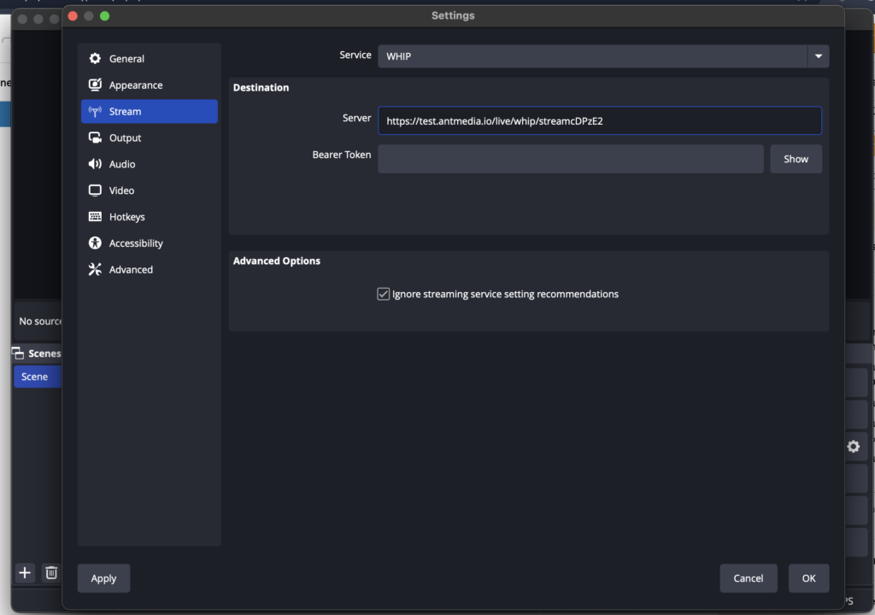Cancel the settings changes
875x615 pixels.
pos(749,578)
